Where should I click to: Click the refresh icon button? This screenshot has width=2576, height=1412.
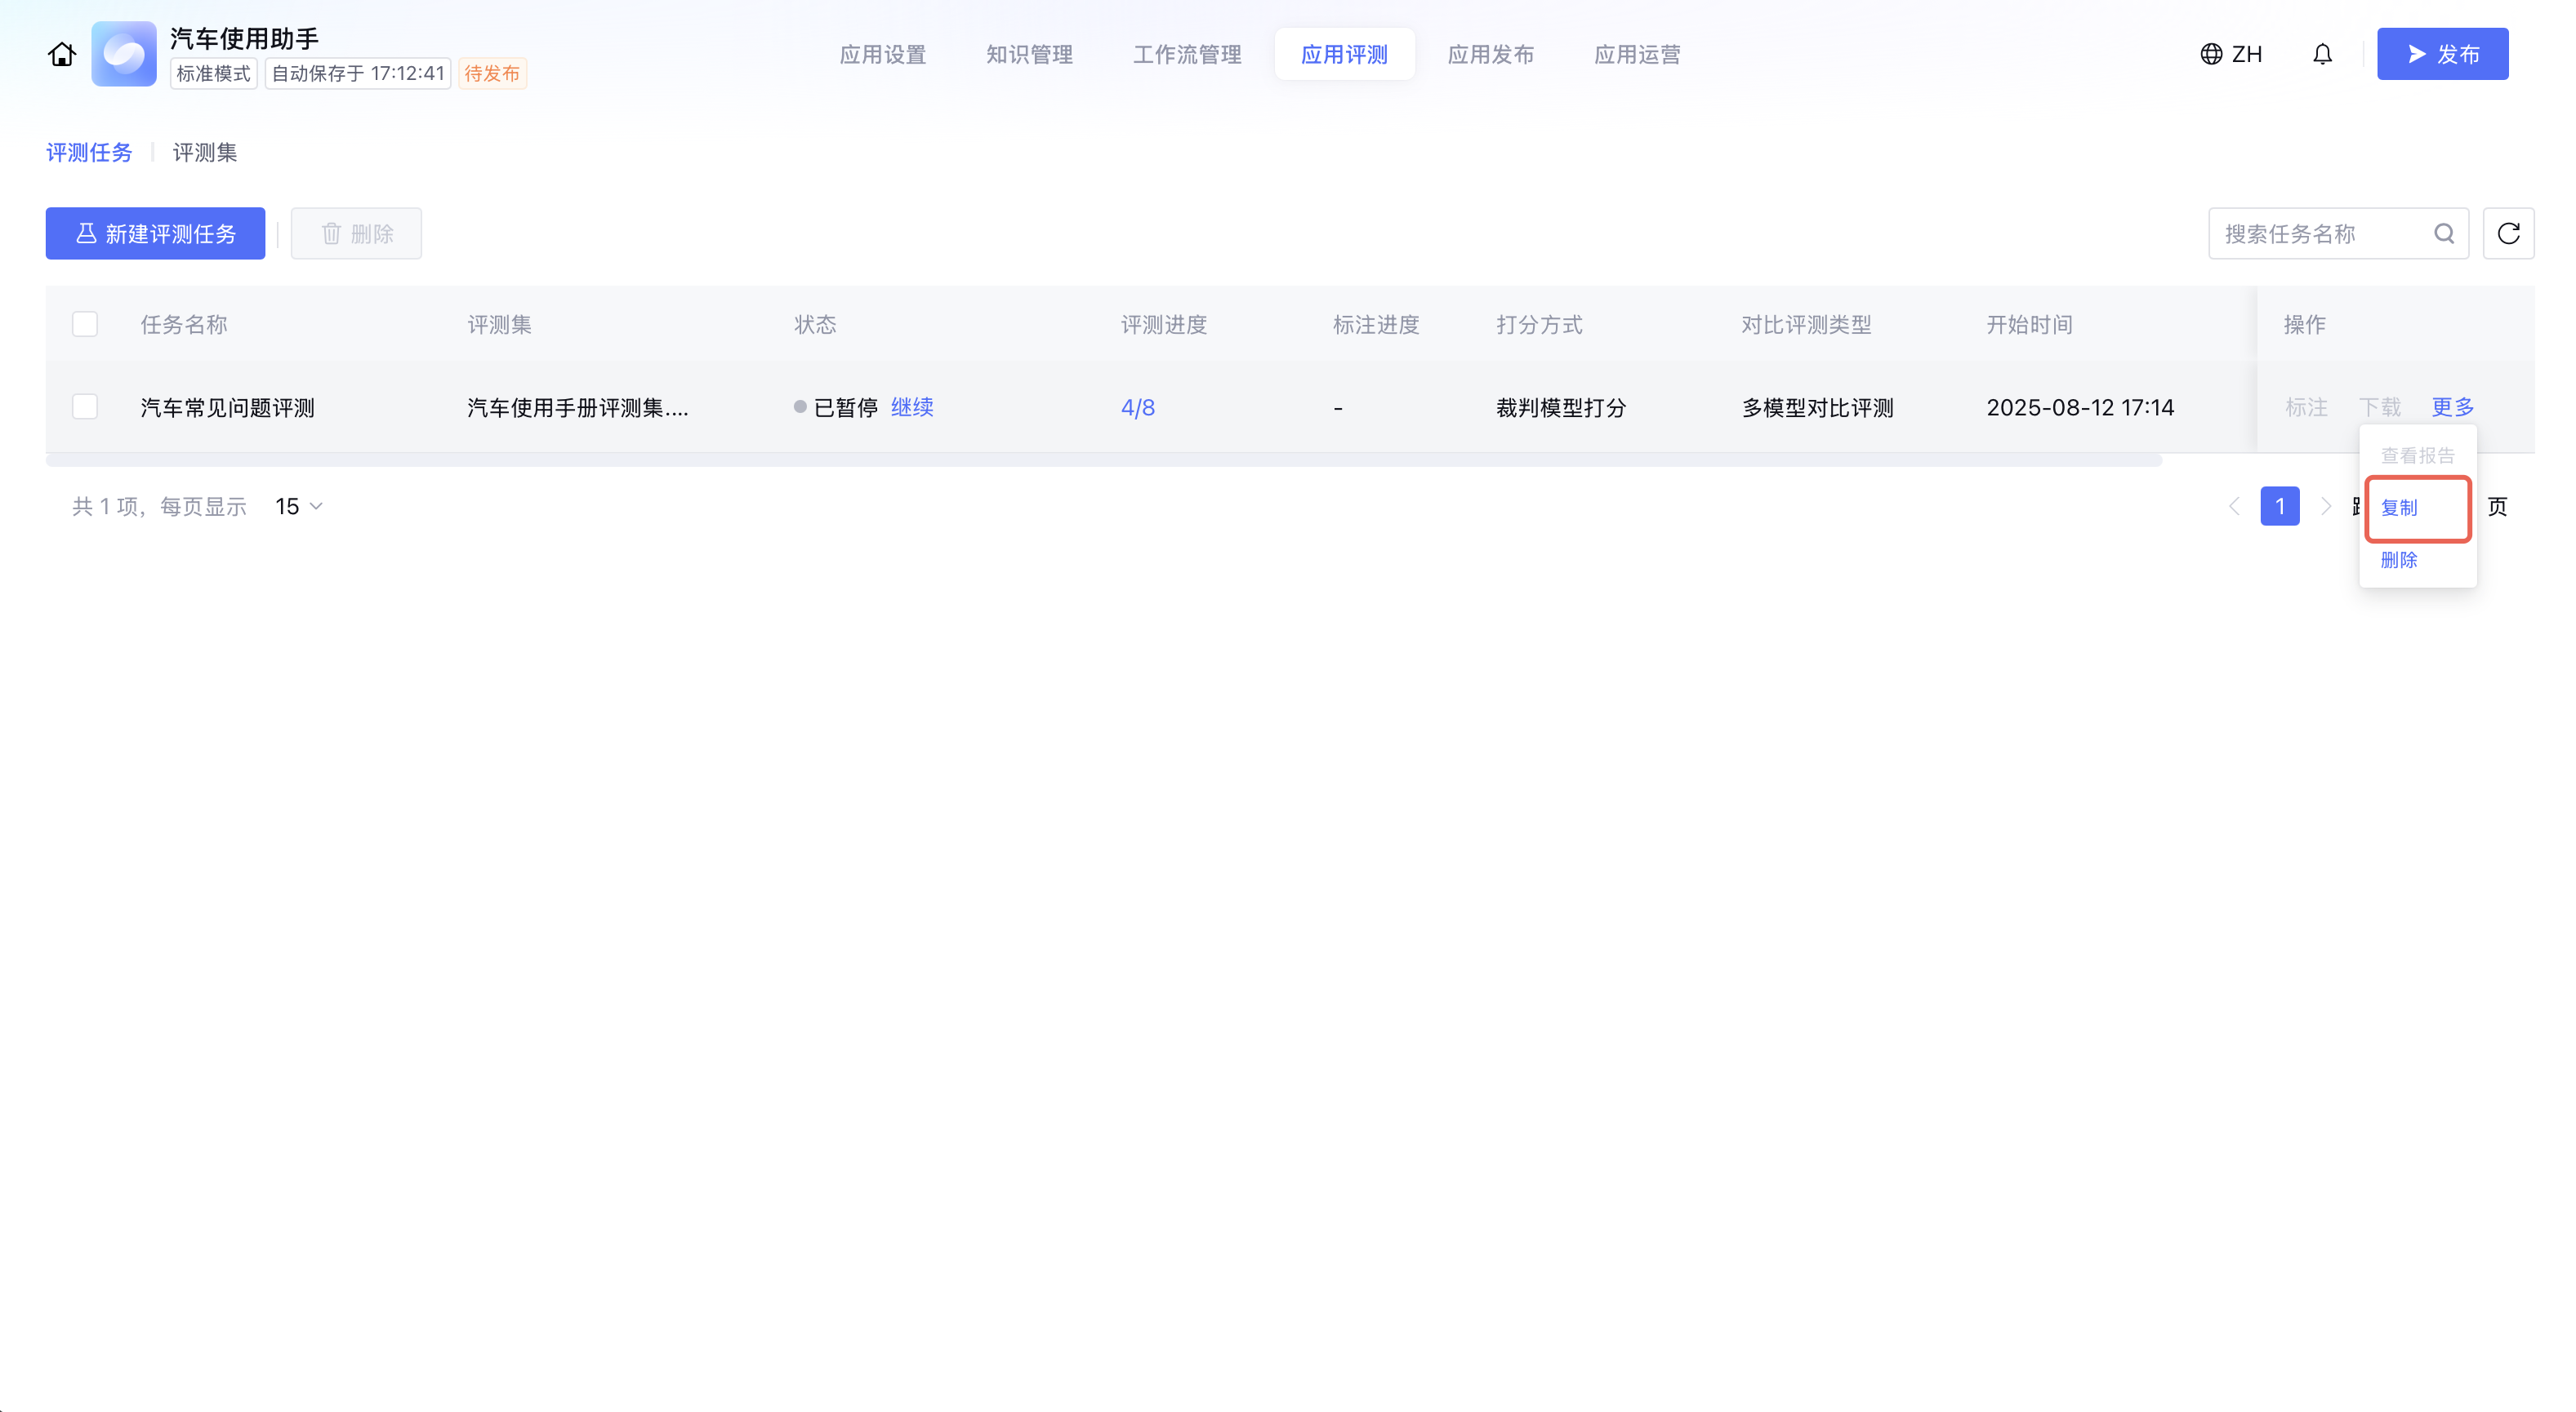click(x=2508, y=233)
